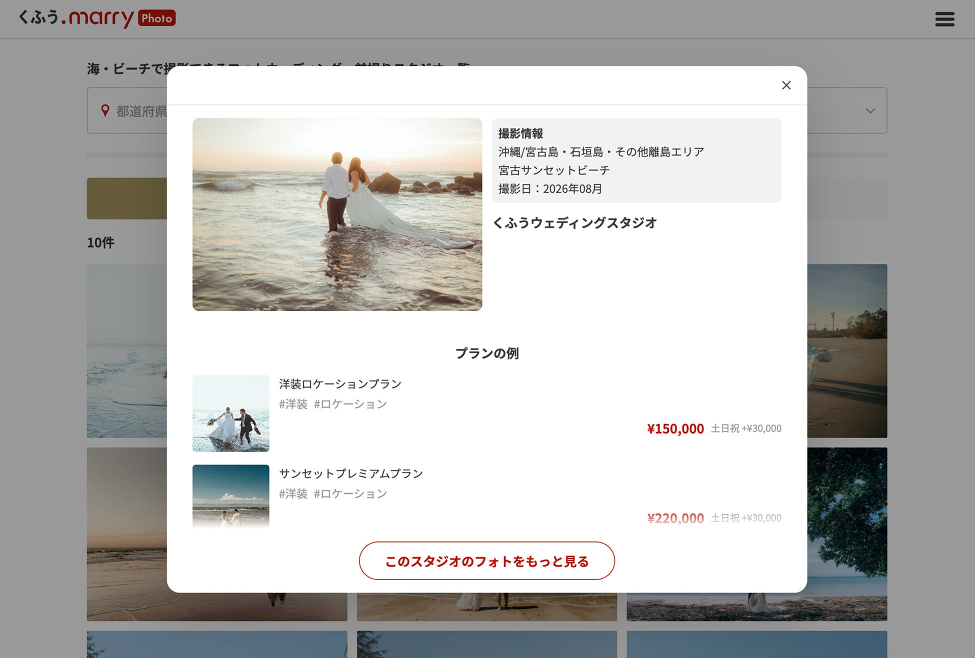Select the 洋装ロケーションプラン thumbnail
Image resolution: width=975 pixels, height=658 pixels.
(230, 413)
